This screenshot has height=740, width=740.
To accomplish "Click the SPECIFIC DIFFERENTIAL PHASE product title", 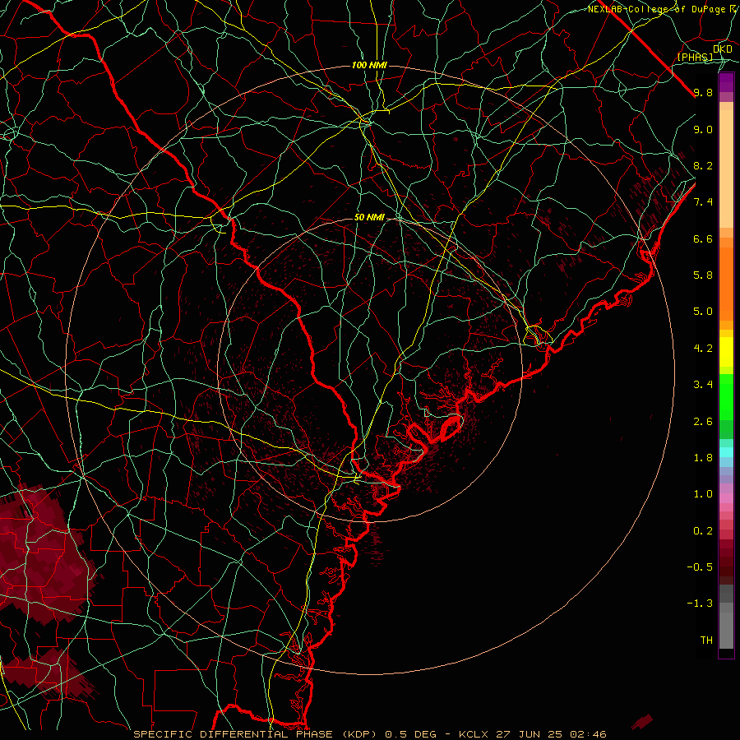I will point(234,734).
